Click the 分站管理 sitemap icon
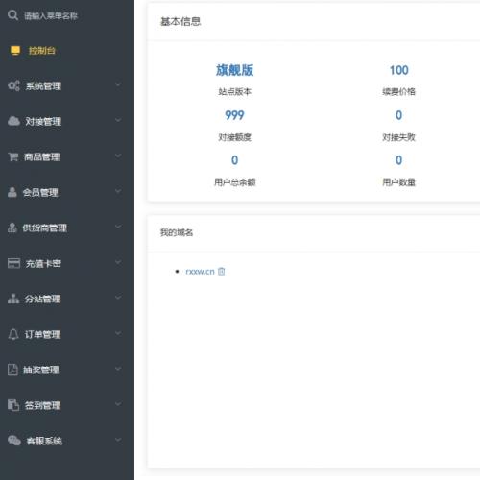 click(13, 299)
